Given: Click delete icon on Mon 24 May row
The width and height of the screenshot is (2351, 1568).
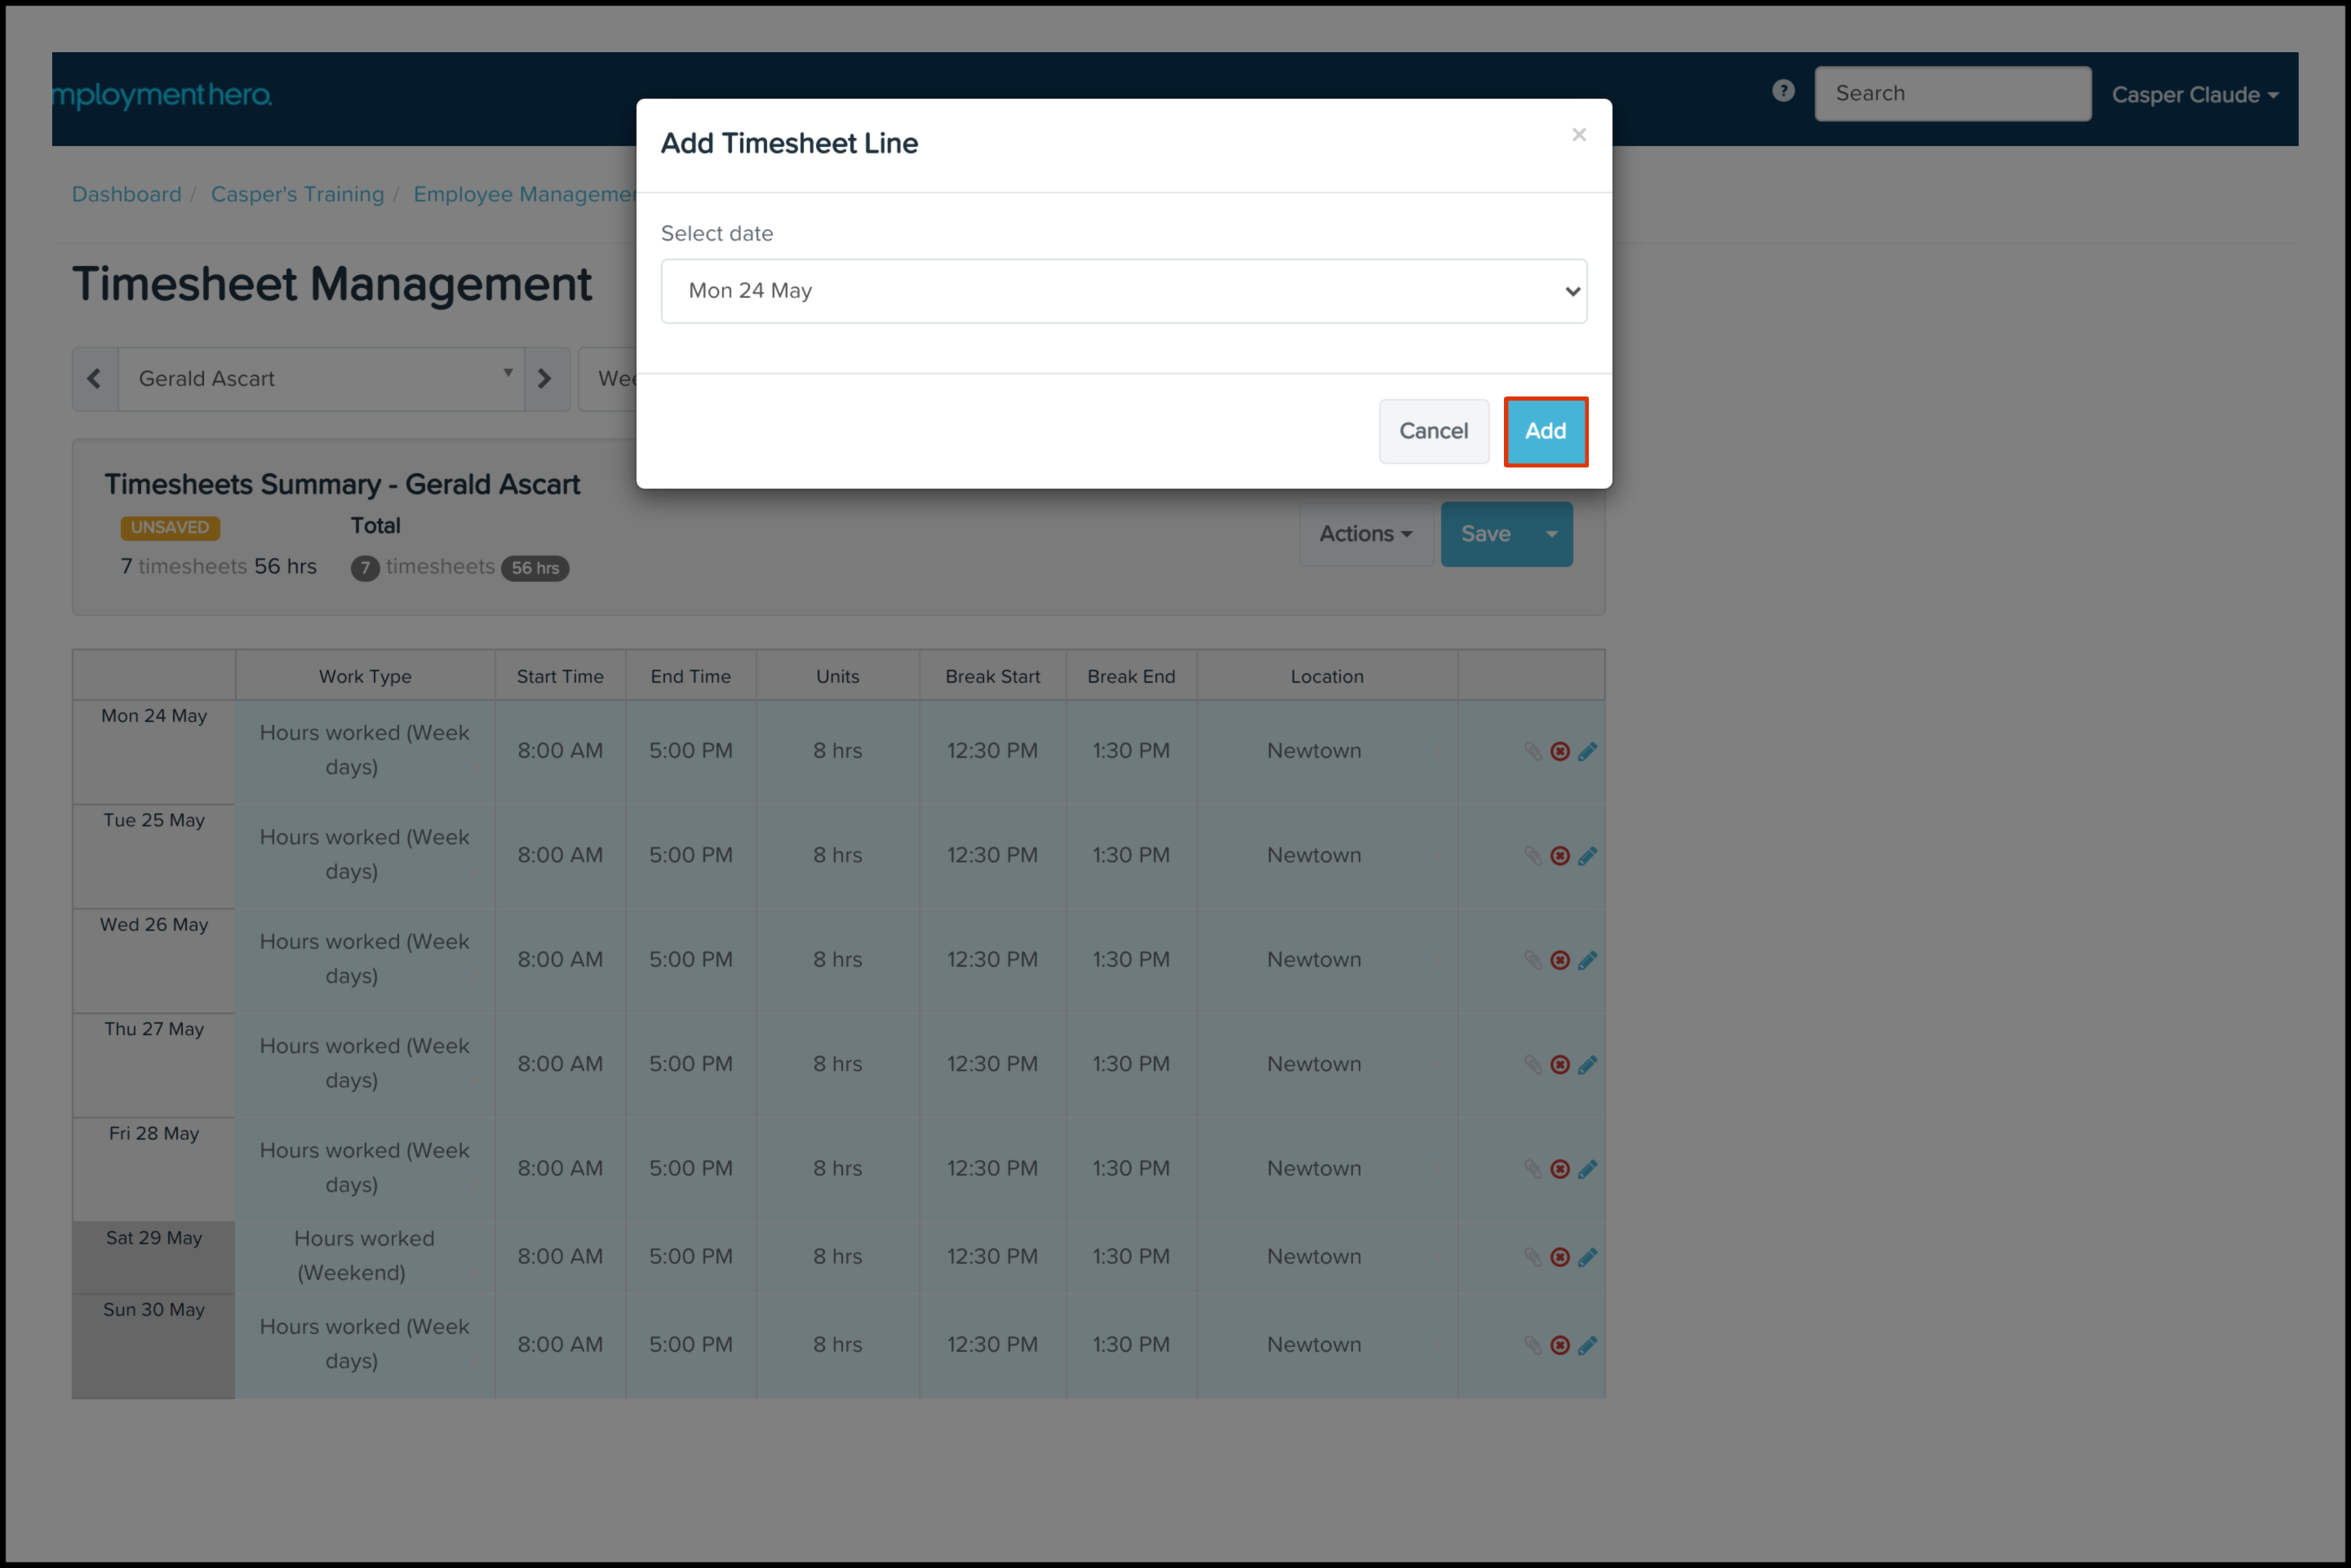Looking at the screenshot, I should coord(1559,751).
